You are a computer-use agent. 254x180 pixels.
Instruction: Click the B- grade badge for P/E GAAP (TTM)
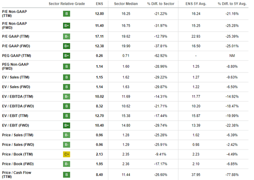click(67, 36)
